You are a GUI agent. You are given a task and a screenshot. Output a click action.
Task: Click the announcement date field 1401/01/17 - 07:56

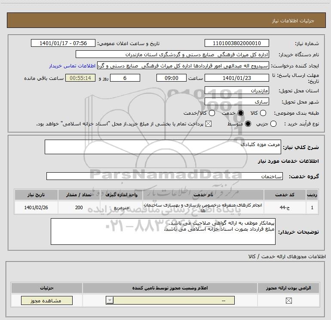point(63,43)
